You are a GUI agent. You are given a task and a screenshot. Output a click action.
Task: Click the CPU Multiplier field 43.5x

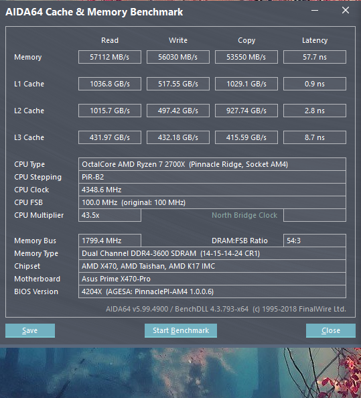pyautogui.click(x=110, y=215)
